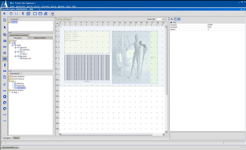Open the Bearbeiten menu
This screenshot has height=150, width=246.
21,6
